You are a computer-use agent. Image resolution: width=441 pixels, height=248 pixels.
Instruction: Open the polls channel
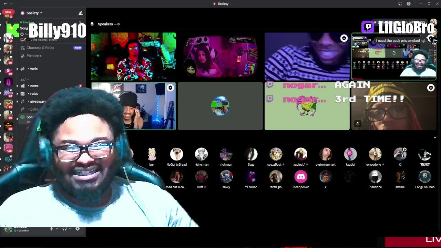click(x=34, y=109)
